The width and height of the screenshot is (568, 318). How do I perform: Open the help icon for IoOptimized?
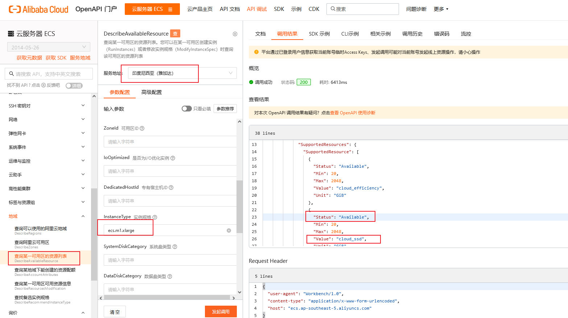click(173, 158)
